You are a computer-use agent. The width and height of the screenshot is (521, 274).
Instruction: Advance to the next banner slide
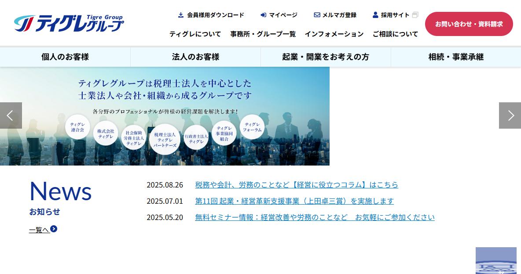point(510,115)
